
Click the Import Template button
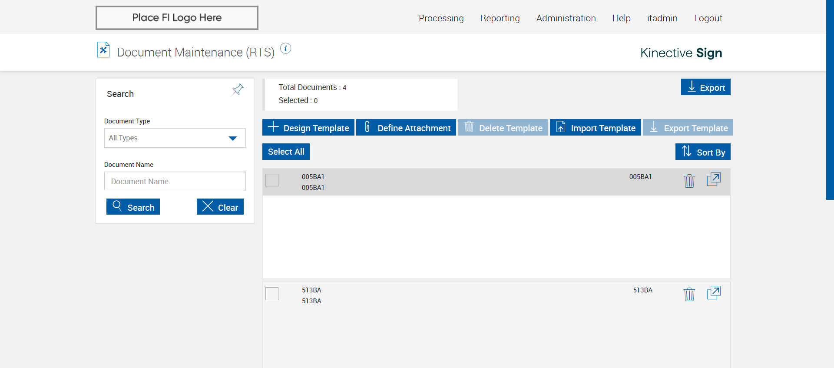pyautogui.click(x=595, y=128)
